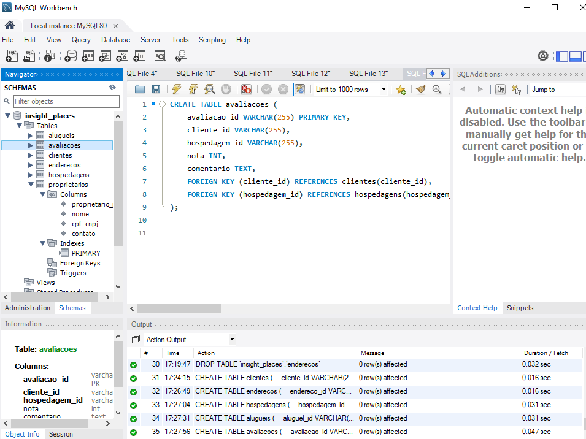Expand the clientes table
Image resolution: width=586 pixels, height=439 pixels.
[31, 155]
